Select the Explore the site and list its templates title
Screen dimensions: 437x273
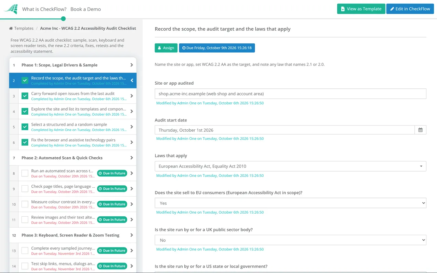(x=79, y=109)
